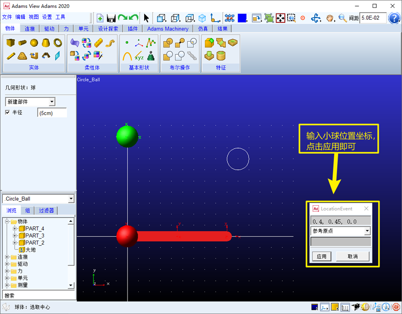Screen dimensions: 402x314
Task: Select the Plane tool
Action: (x=57, y=56)
